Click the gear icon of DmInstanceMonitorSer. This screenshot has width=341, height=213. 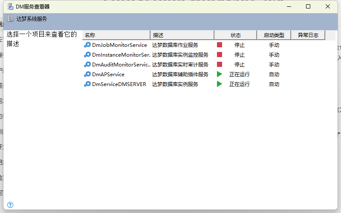point(87,55)
